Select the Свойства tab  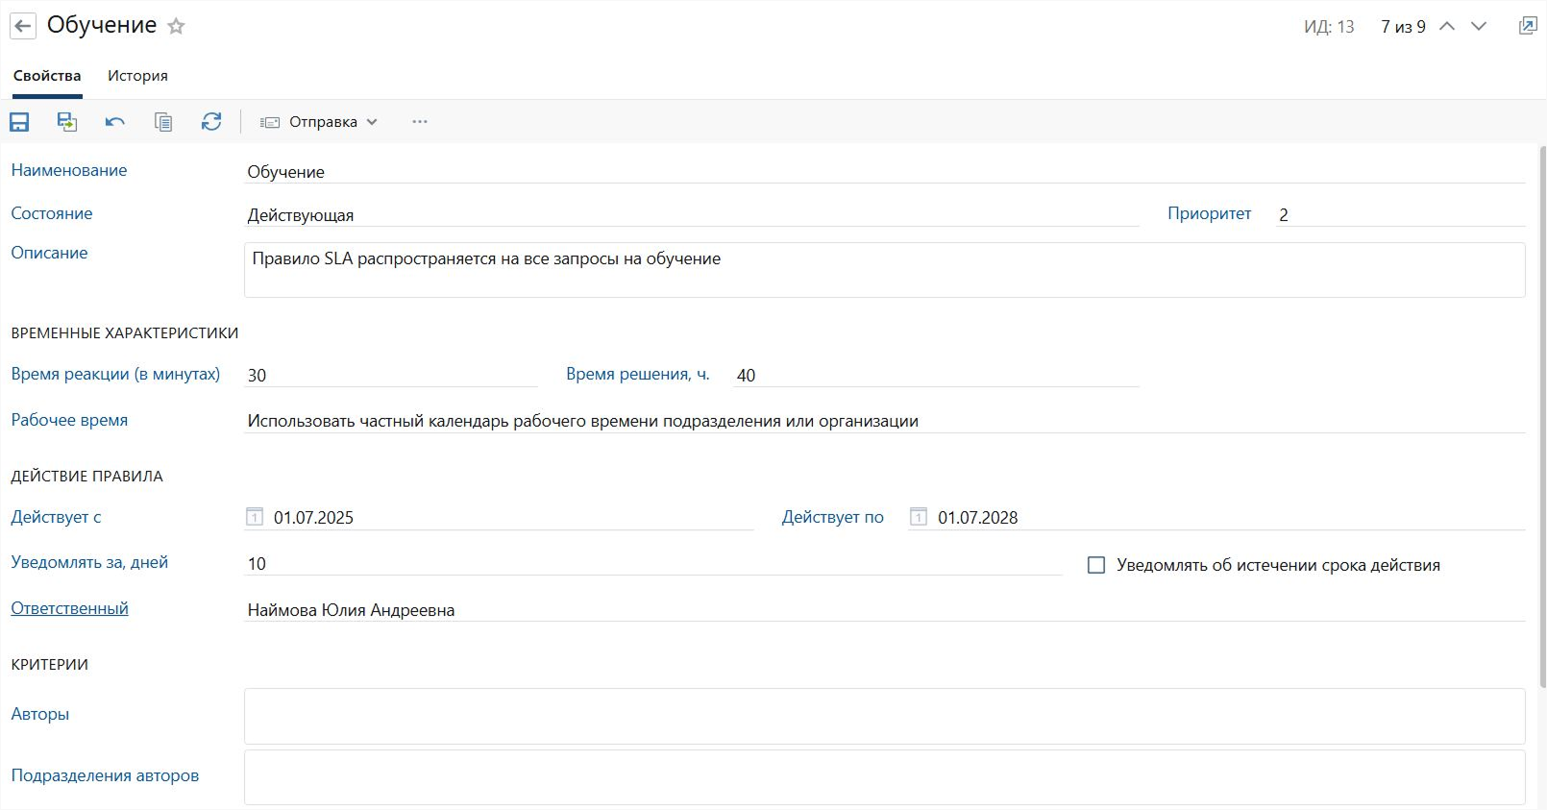click(47, 76)
